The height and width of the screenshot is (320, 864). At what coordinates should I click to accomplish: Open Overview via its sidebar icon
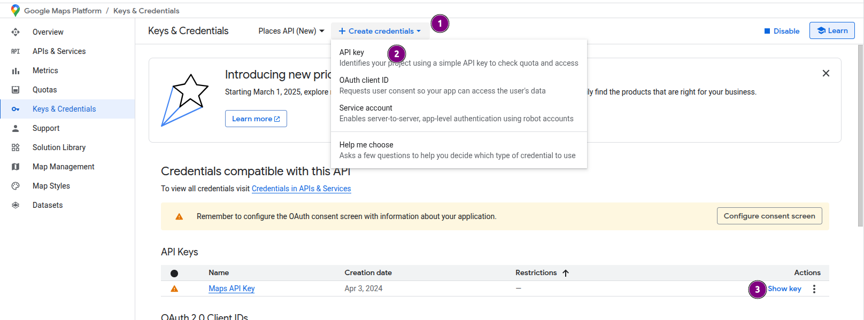(x=16, y=32)
